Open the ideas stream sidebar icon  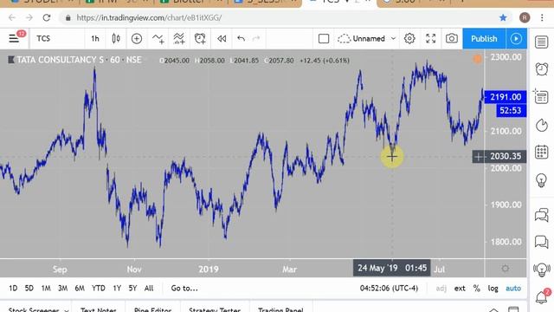(x=542, y=270)
